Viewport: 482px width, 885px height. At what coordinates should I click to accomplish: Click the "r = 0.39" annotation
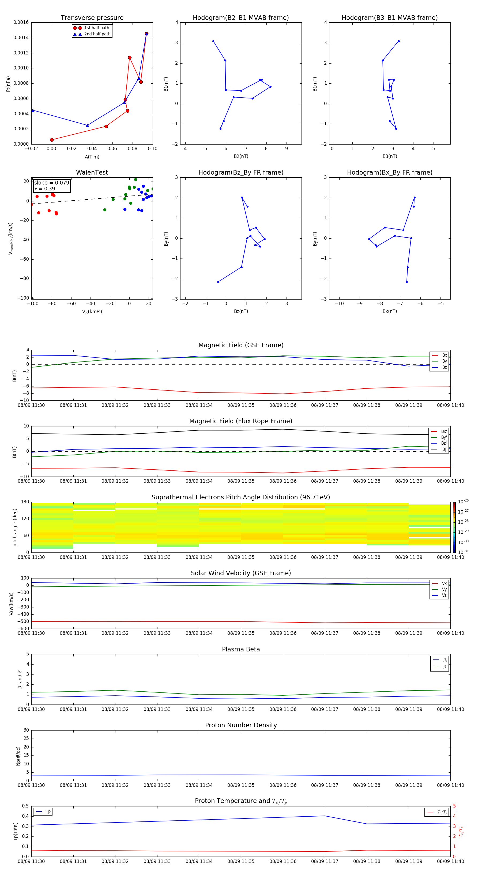pos(45,189)
